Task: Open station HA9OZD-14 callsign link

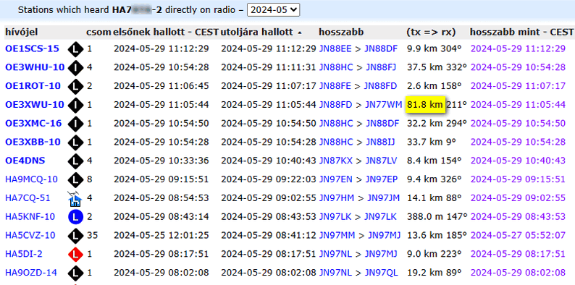Action: pos(31,273)
